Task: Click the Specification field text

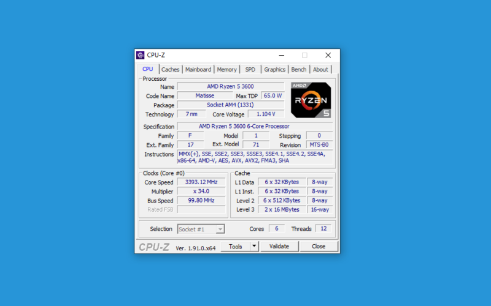Action: click(255, 126)
